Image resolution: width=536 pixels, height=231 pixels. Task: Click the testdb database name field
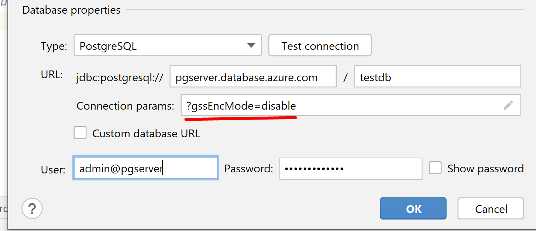pos(437,76)
